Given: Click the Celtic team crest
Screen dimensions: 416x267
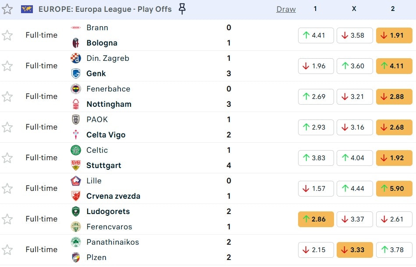Looking at the screenshot, I should [76, 150].
